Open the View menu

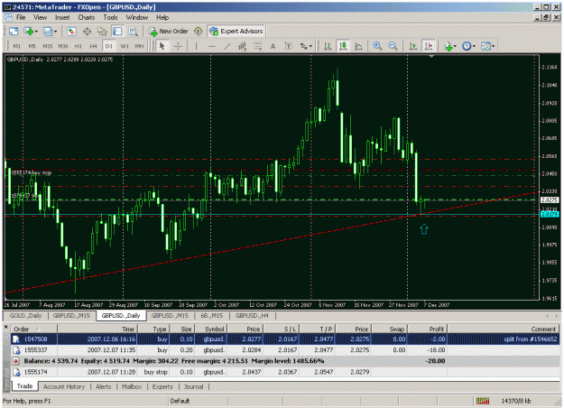click(x=41, y=17)
